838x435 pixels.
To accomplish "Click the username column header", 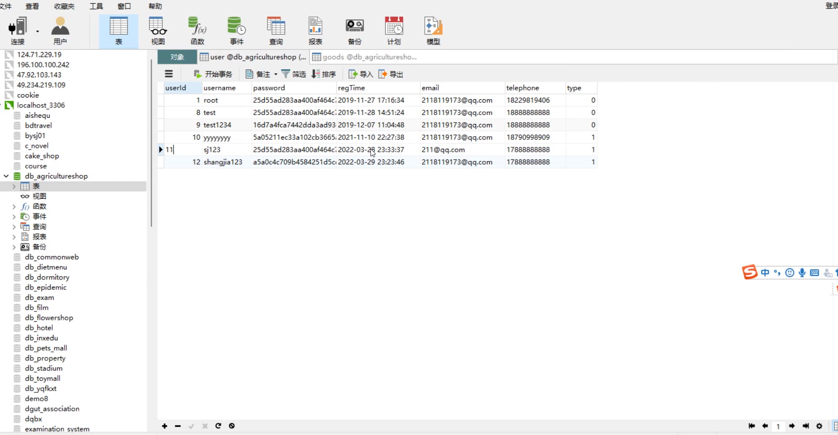I will (x=219, y=88).
